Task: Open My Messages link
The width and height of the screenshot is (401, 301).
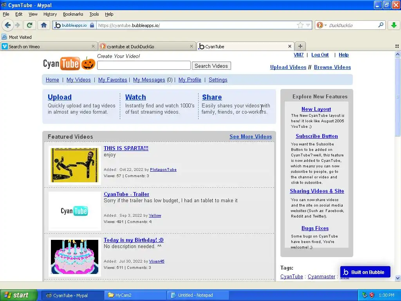Action: point(149,80)
